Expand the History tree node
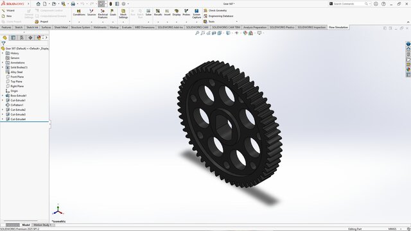Screen dimensions: 411x231 (3, 53)
